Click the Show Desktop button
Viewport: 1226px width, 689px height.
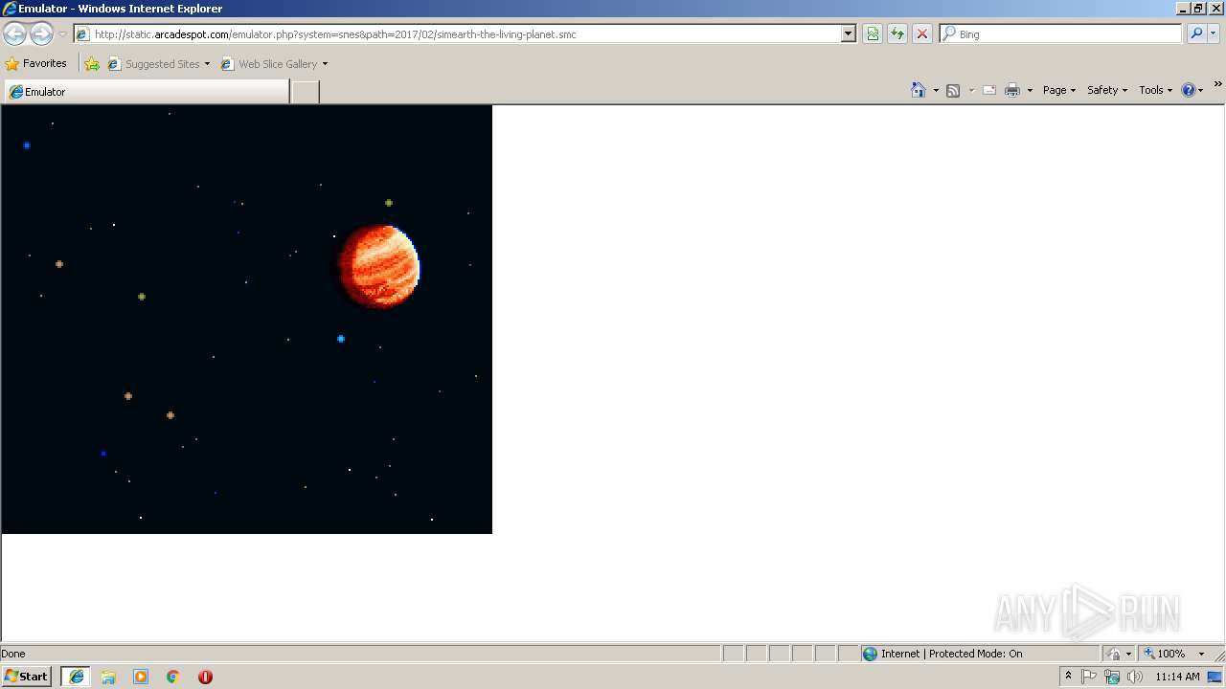click(1215, 677)
